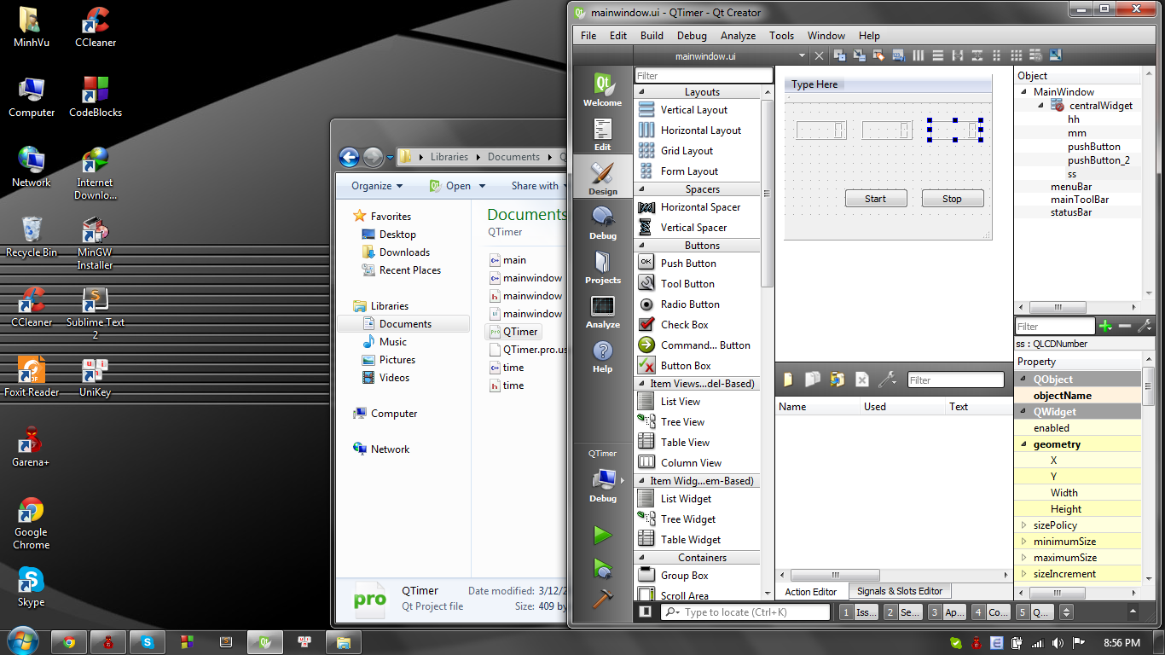The image size is (1165, 655).
Task: Switch to the Edit mode in sidebar
Action: (x=603, y=133)
